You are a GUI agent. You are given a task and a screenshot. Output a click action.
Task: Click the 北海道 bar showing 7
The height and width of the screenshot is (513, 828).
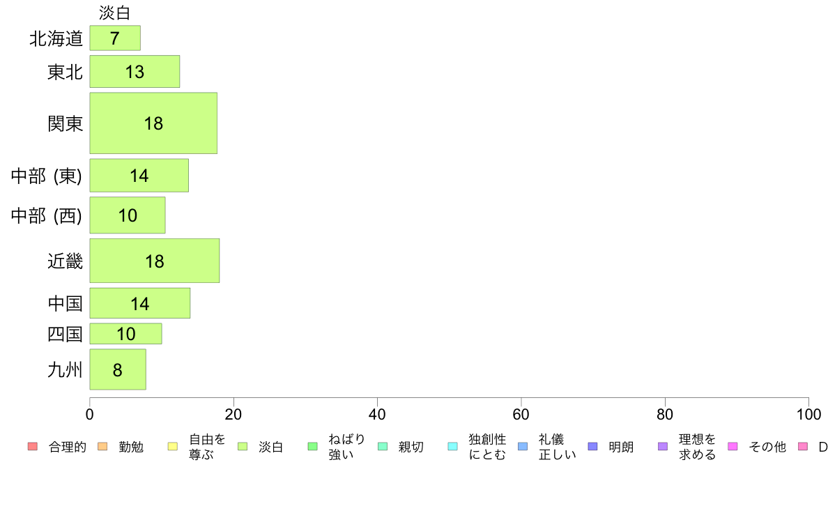pos(115,38)
